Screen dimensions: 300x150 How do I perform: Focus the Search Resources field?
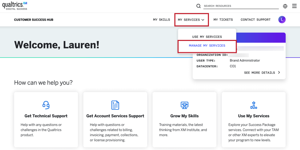[241, 6]
